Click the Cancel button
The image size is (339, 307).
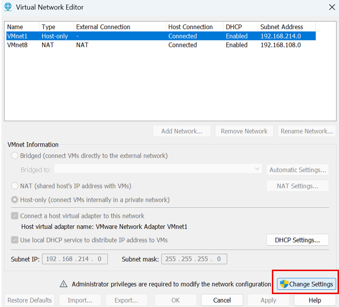click(222, 300)
